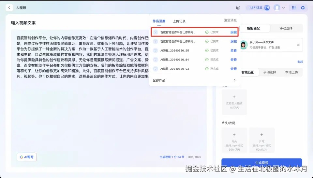Click the 391/1800 character counter

[x=195, y=157]
